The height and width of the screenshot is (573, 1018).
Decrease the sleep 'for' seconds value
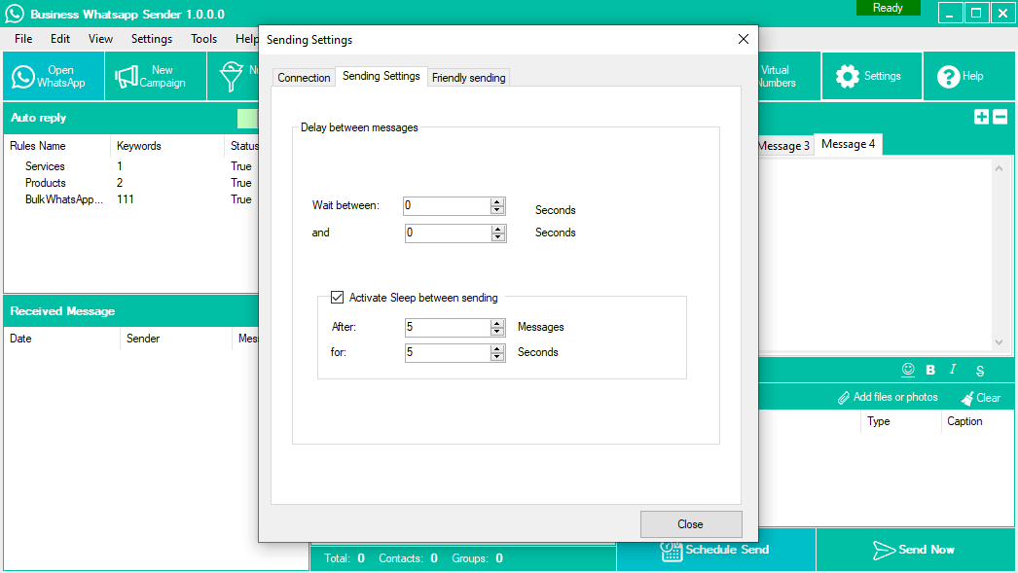coord(497,356)
